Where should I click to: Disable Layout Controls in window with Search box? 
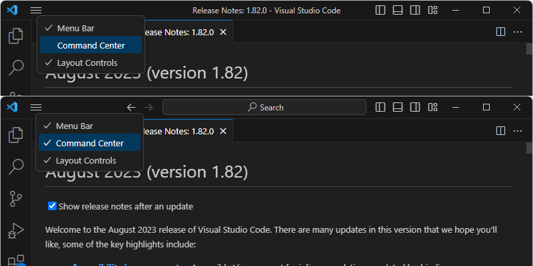click(x=85, y=160)
